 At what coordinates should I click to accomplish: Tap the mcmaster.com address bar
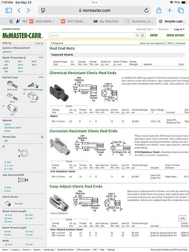(94, 11)
